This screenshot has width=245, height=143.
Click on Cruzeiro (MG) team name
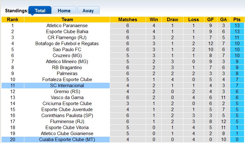click(67, 56)
